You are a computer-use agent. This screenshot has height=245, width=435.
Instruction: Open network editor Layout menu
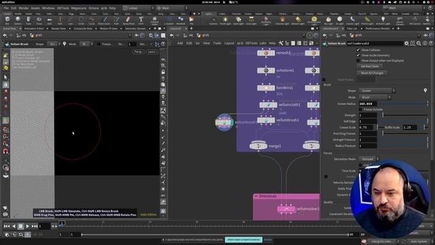coord(229,43)
